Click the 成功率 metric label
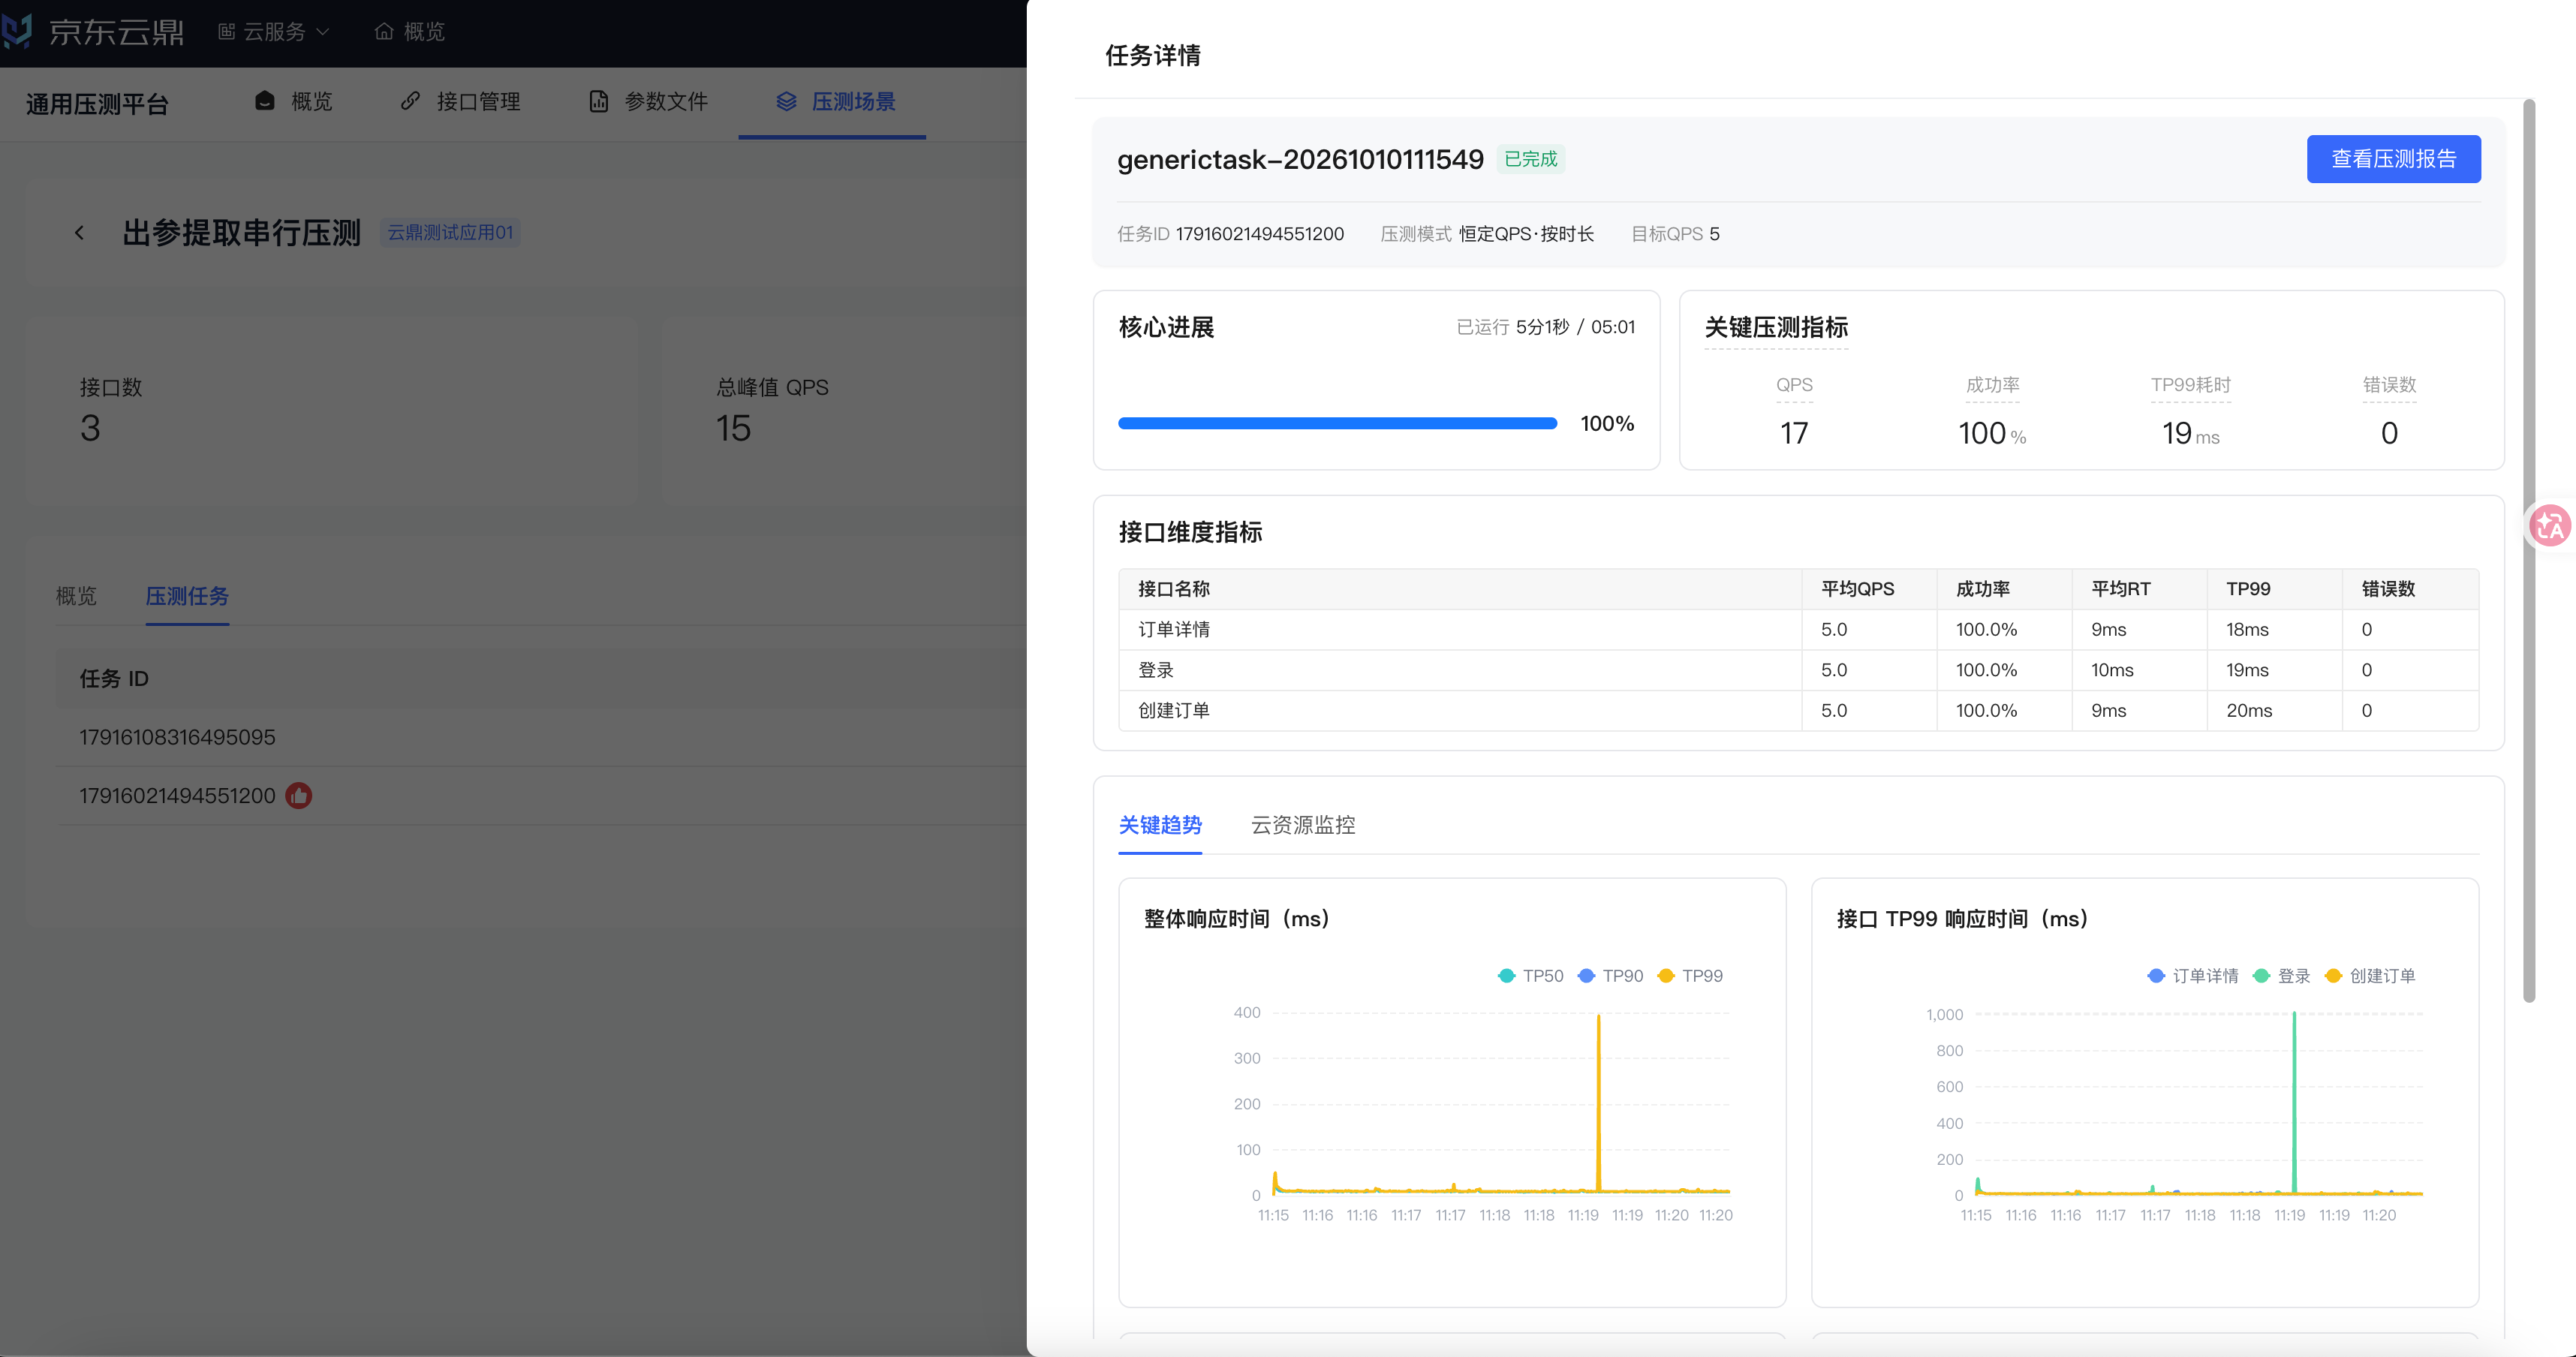 (1992, 385)
